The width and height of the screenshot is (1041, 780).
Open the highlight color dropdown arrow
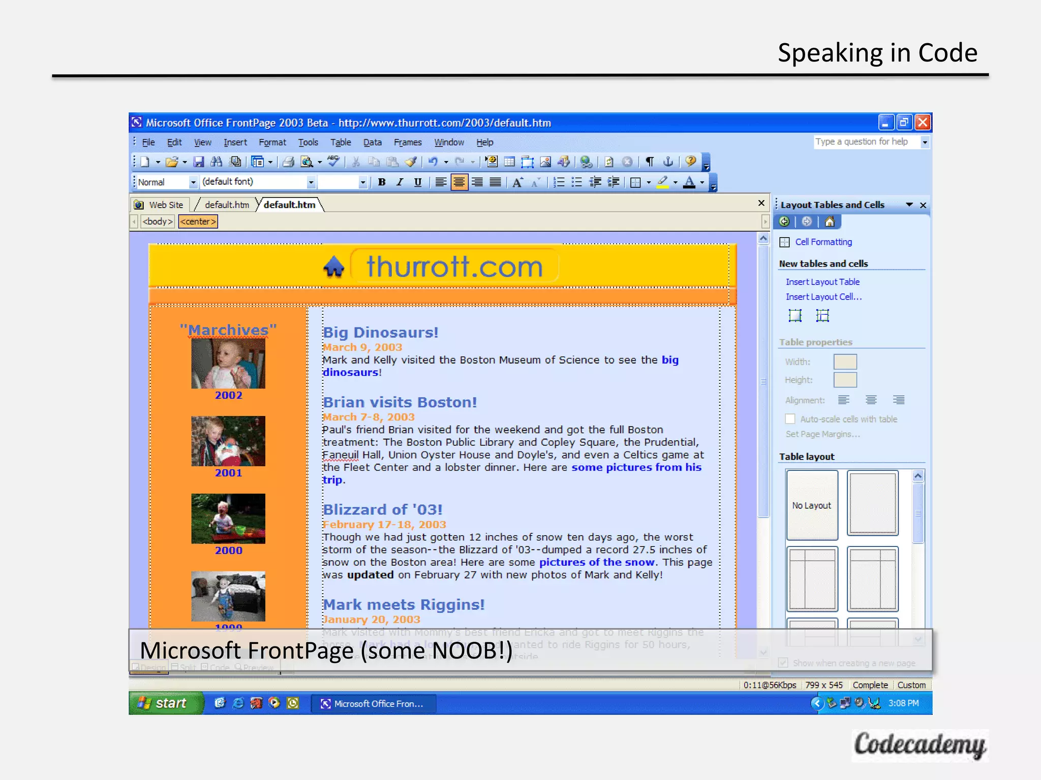point(675,182)
